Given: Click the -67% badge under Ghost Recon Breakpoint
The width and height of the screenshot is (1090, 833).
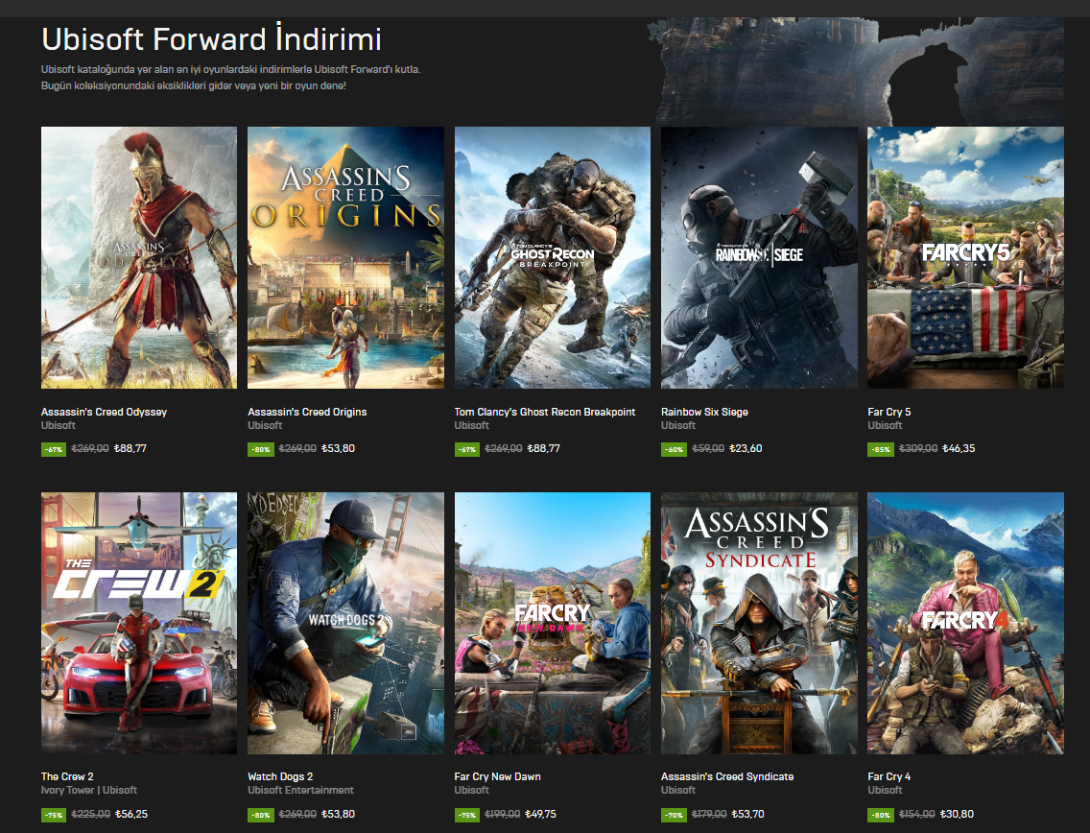Looking at the screenshot, I should pyautogui.click(x=467, y=449).
